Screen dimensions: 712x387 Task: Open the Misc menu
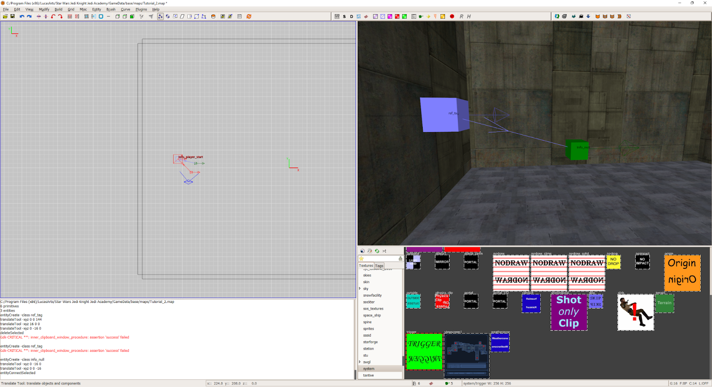(83, 9)
